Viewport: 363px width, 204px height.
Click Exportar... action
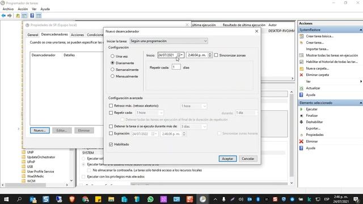[313, 129]
